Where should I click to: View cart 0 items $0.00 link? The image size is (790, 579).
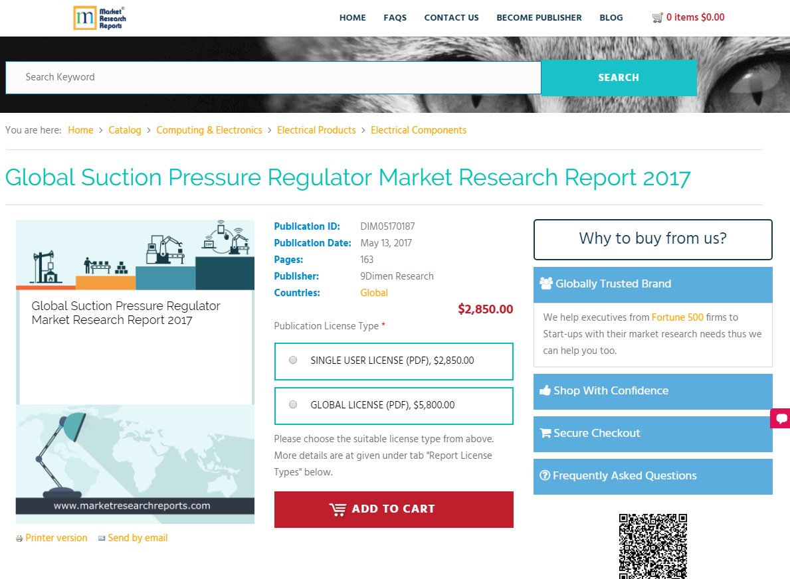695,17
